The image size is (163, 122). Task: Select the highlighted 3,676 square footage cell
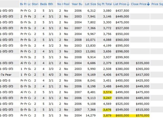point(107,109)
